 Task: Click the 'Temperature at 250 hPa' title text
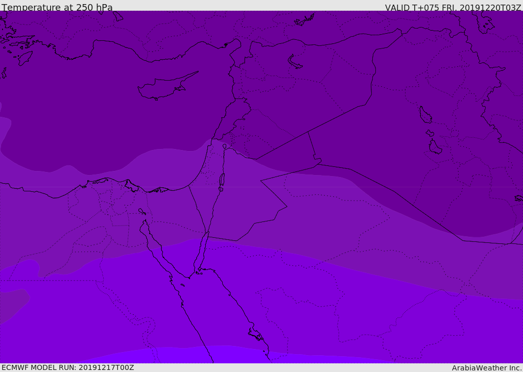click(x=57, y=7)
